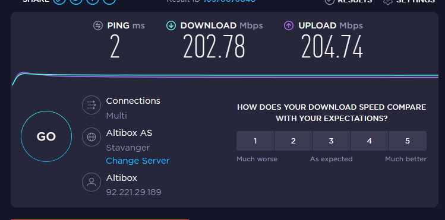Open the Results tab
445x220 pixels.
coord(349,1)
